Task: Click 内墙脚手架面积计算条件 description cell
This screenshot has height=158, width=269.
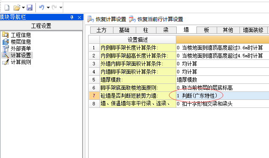Action: [138, 72]
